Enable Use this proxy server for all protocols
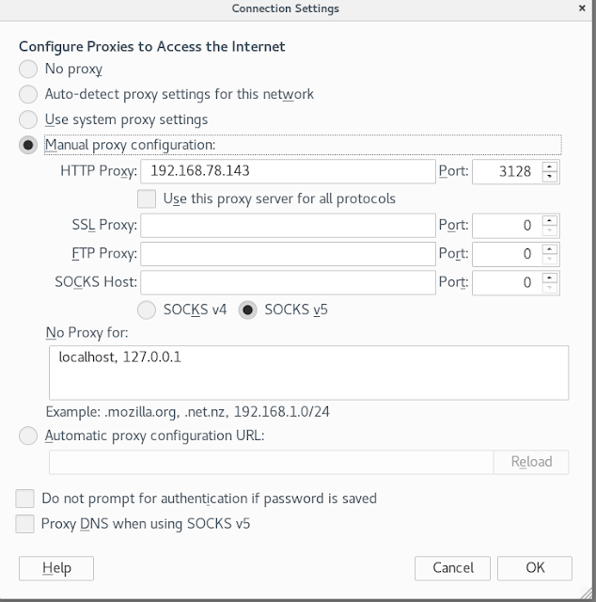This screenshot has width=596, height=602. point(147,198)
